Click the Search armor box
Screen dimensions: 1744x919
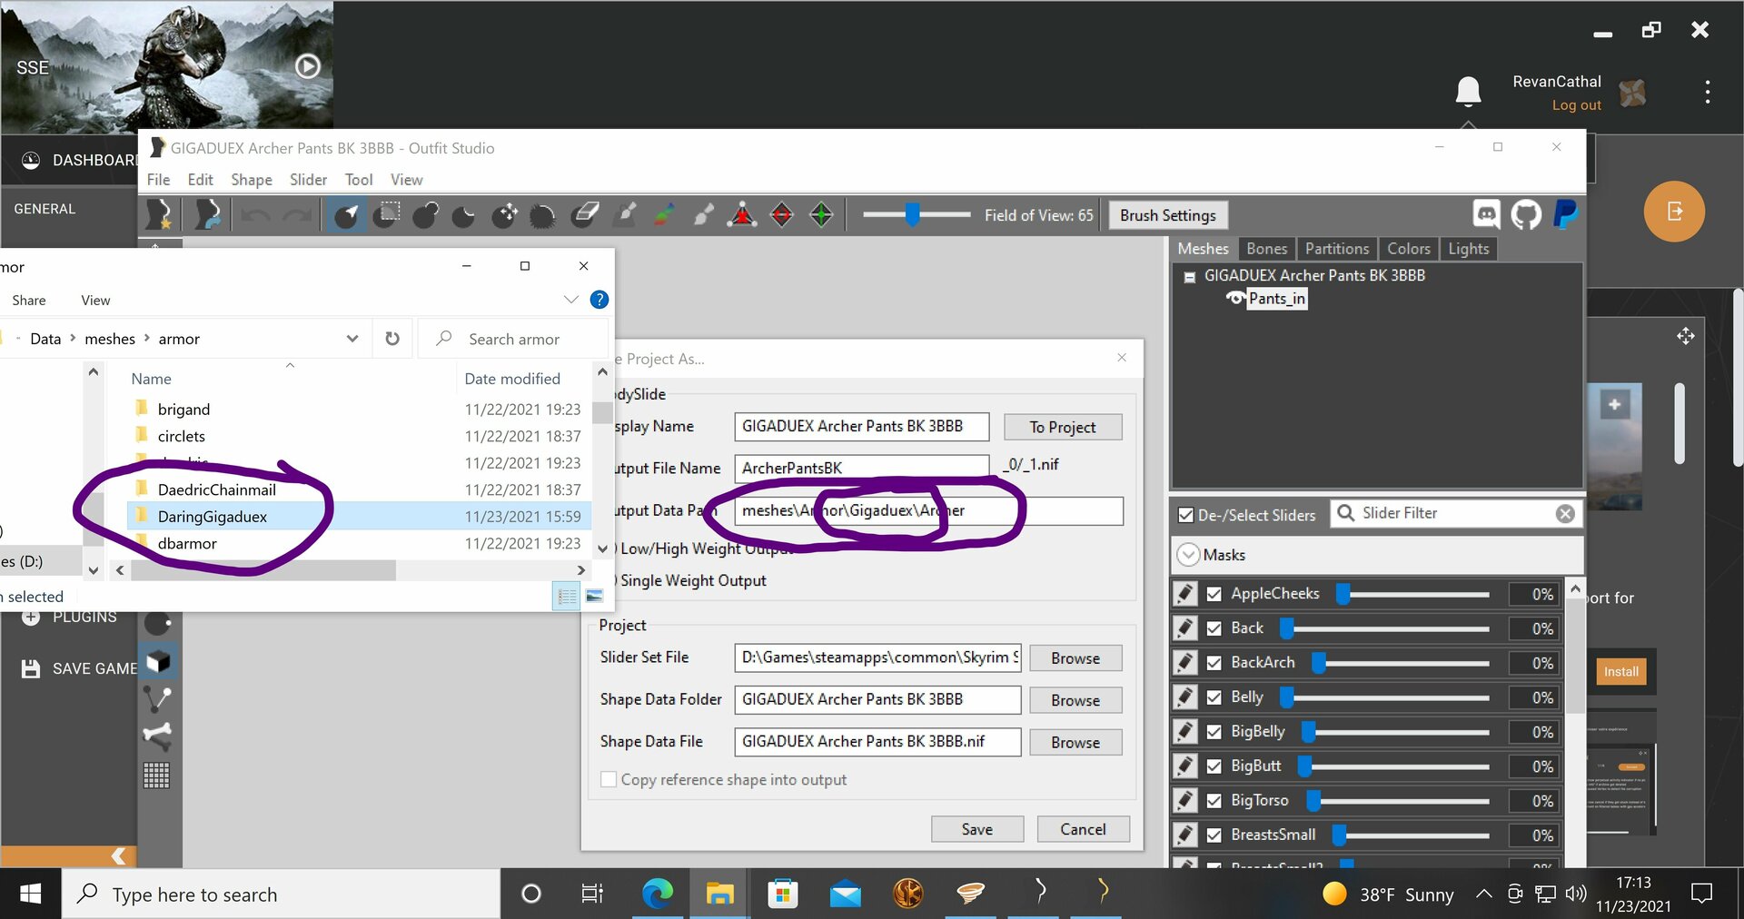point(514,339)
